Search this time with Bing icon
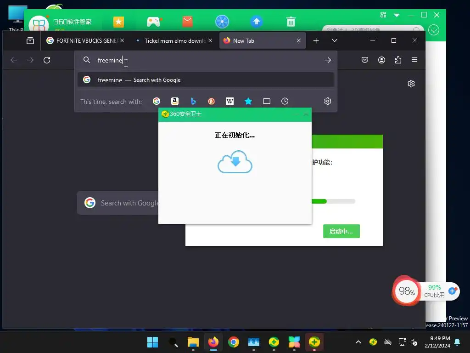The image size is (470, 353). [193, 101]
